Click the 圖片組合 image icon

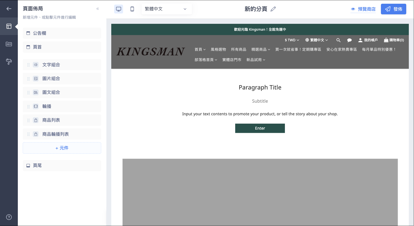(36, 79)
